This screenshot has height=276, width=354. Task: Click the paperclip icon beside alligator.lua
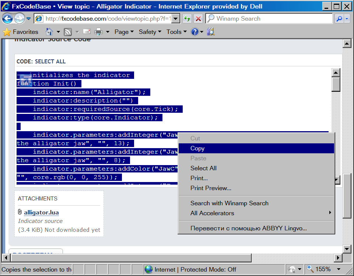coord(20,212)
